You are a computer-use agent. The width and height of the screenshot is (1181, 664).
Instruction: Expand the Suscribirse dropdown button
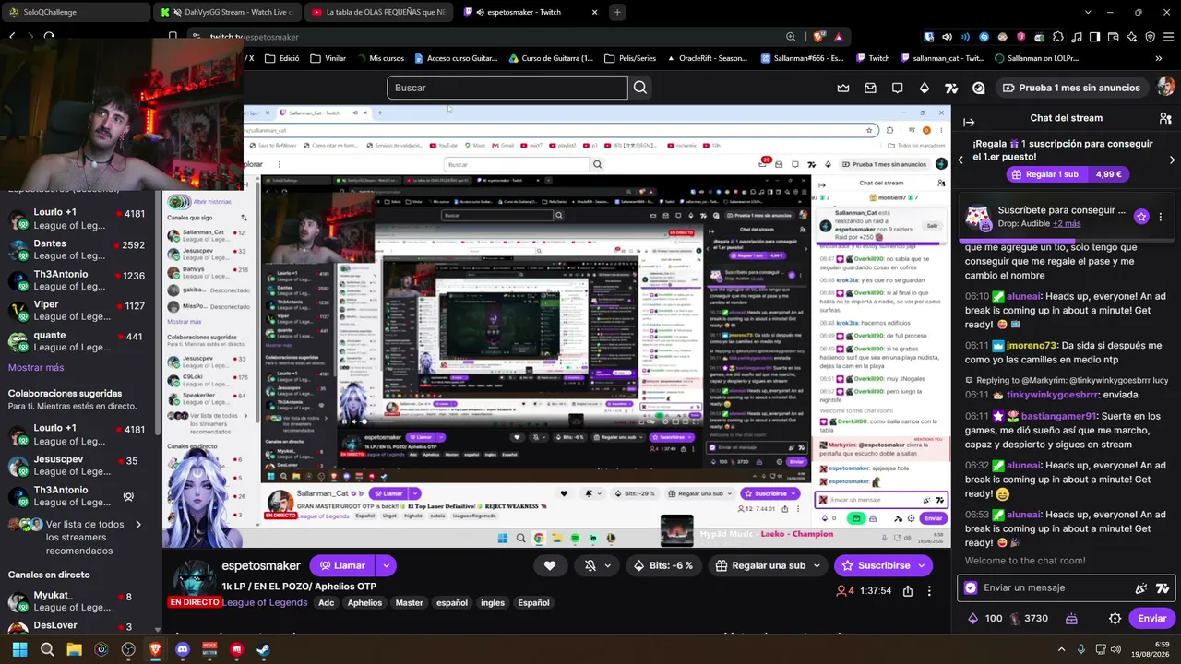click(x=922, y=565)
